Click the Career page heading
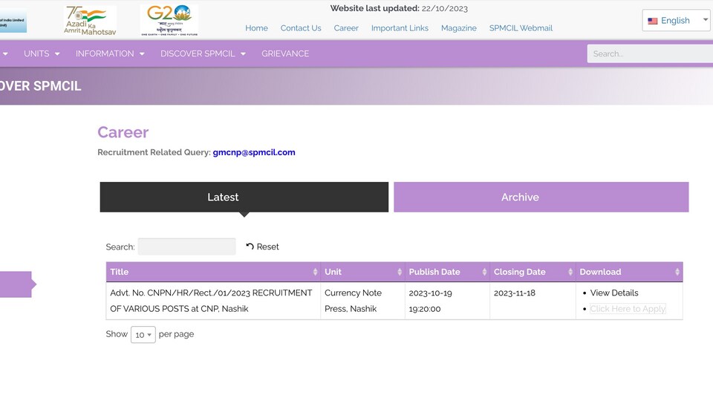713x401 pixels. [x=123, y=132]
